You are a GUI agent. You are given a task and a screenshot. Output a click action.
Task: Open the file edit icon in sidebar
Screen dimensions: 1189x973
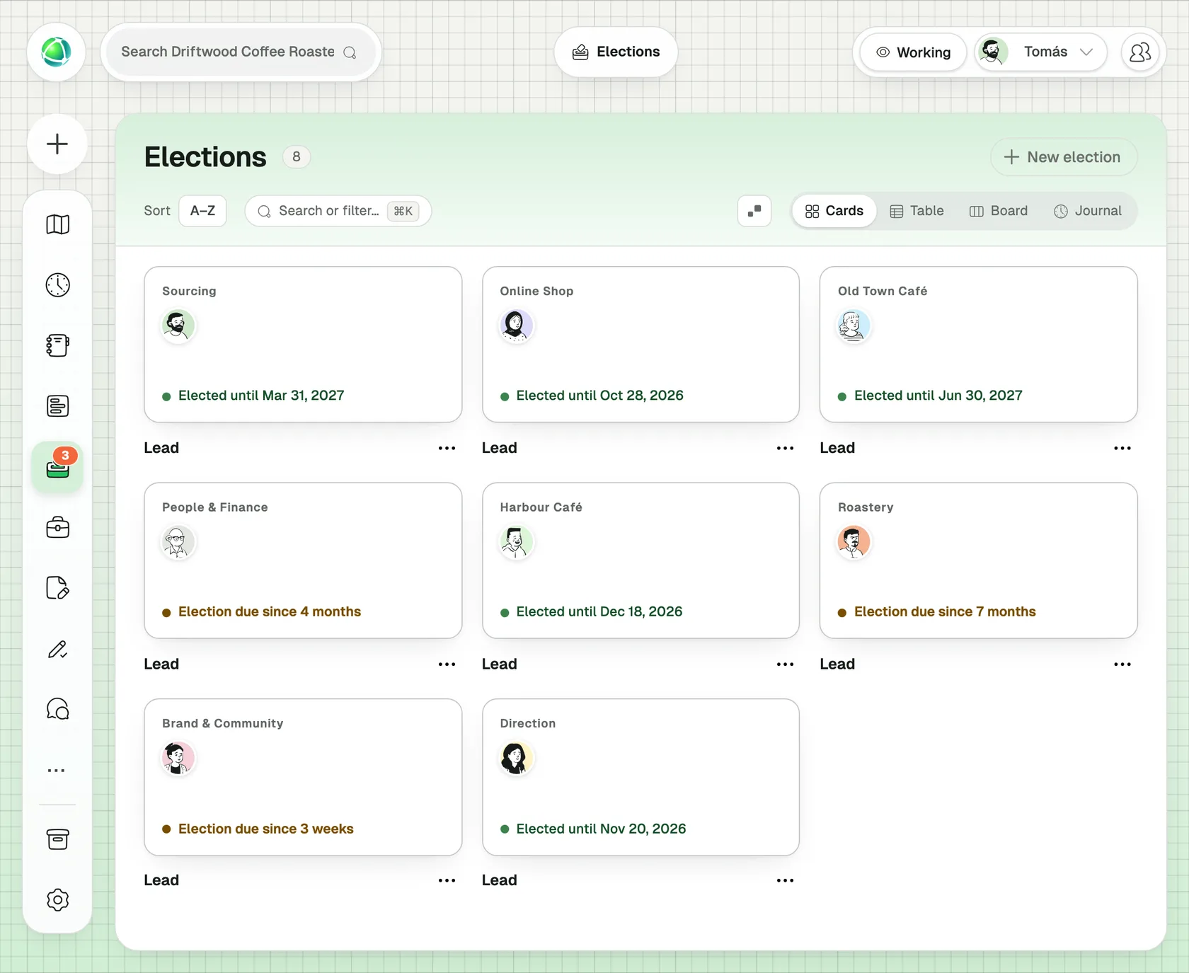57,588
